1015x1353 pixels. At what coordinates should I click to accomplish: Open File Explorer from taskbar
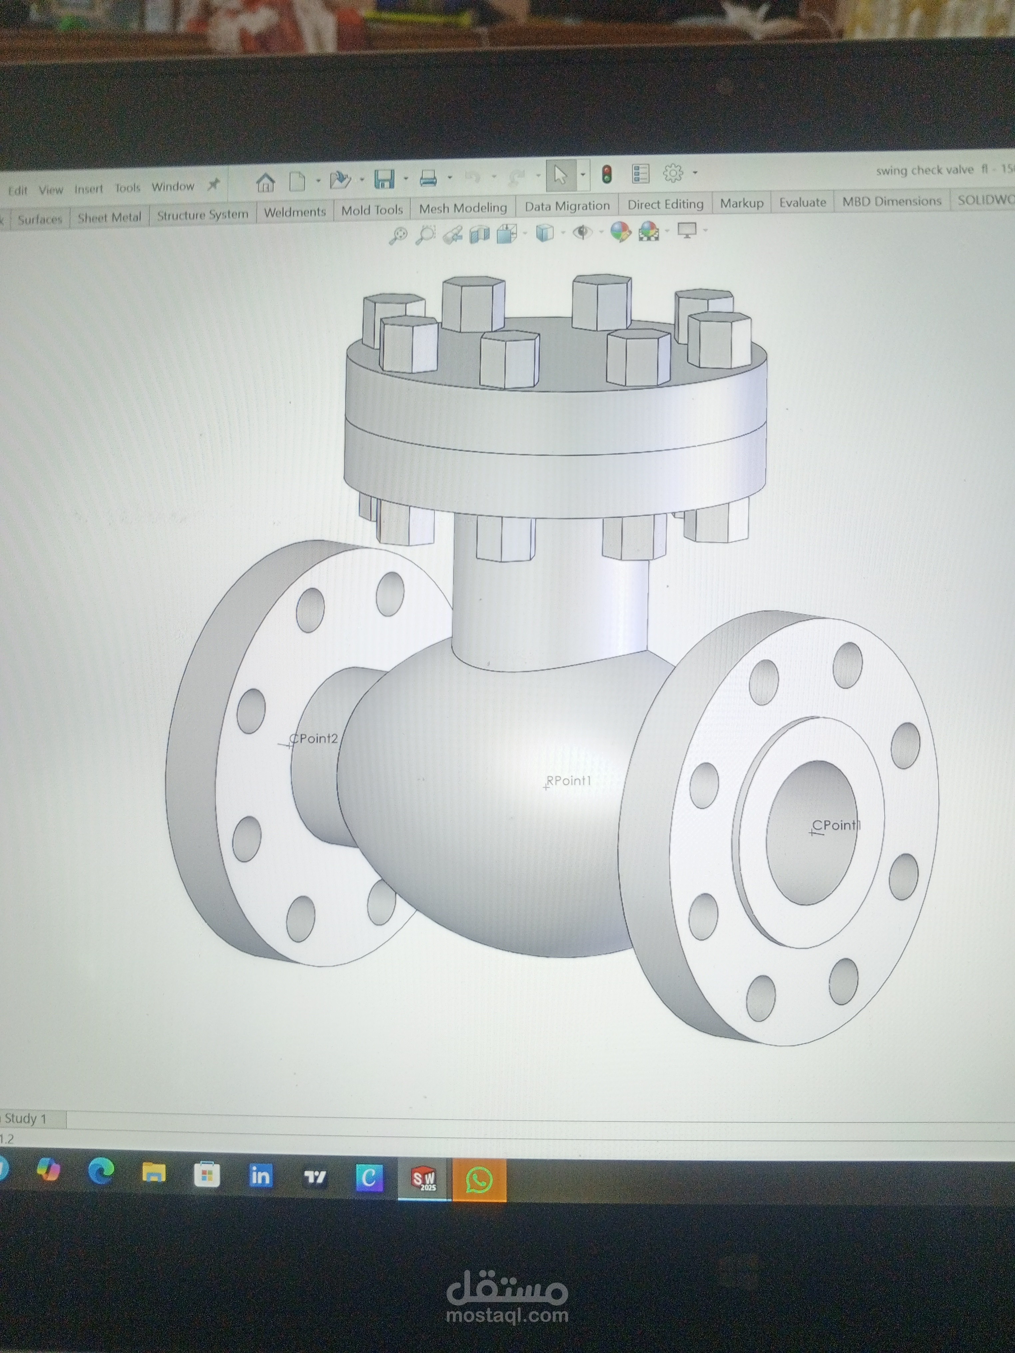[154, 1173]
